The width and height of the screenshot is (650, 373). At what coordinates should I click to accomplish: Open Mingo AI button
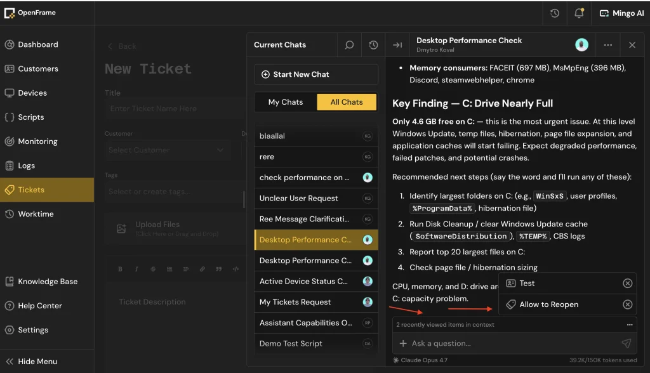pos(621,13)
